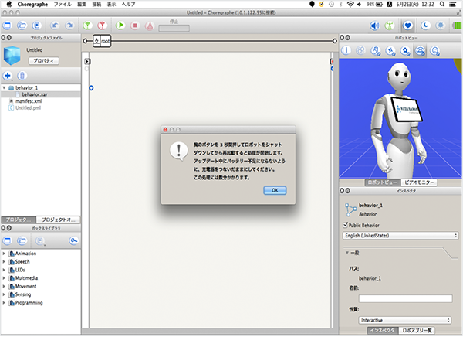This screenshot has width=463, height=337.
Task: Click OK in the shutdown dialog
Action: pos(275,191)
